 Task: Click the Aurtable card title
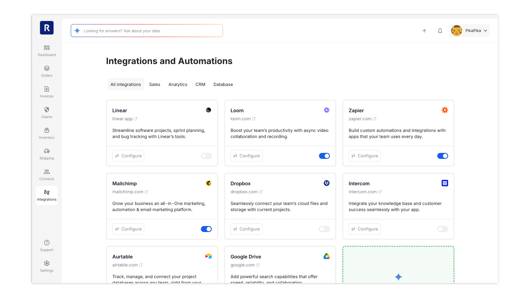pos(123,257)
